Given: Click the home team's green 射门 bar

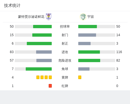Looking at the screenshot, I should pos(42,35).
